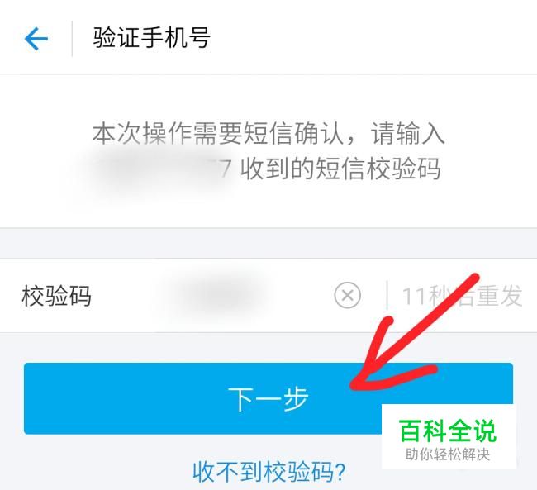Click the visible digit 7 of phone number
The image size is (537, 490).
click(226, 169)
